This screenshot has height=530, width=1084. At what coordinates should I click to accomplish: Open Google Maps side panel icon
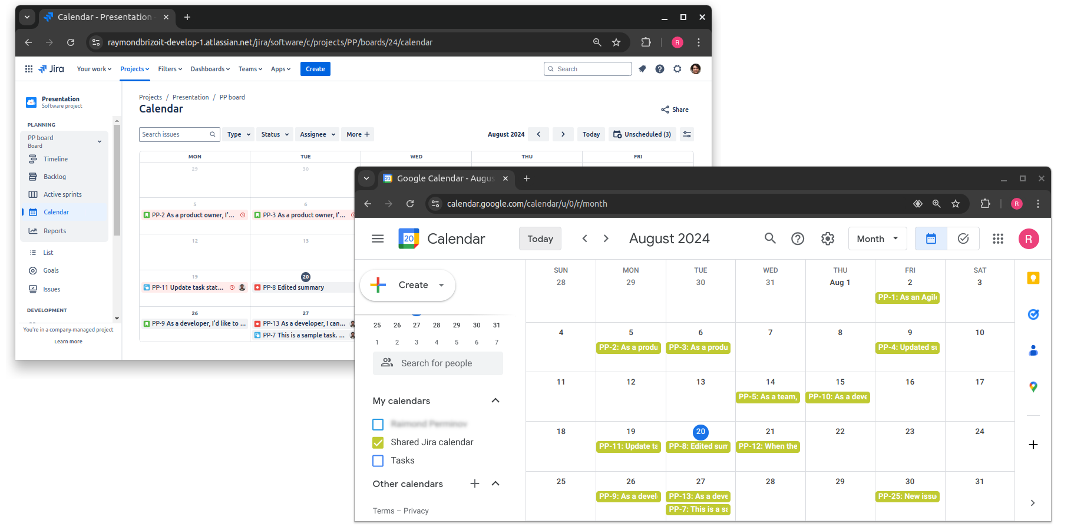[1033, 387]
